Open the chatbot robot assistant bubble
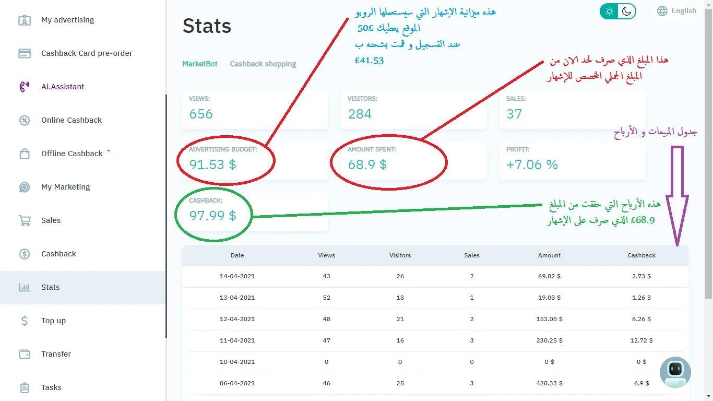713x401 pixels. (675, 372)
